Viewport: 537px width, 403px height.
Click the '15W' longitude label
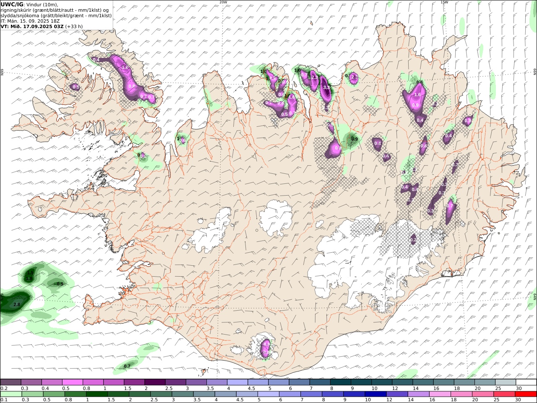(444, 2)
